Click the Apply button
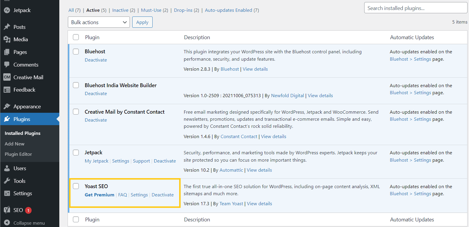Image resolution: width=469 pixels, height=227 pixels. (142, 22)
